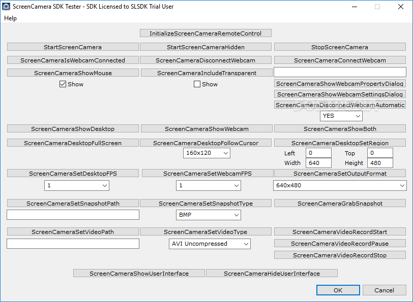Click ScreenCameraShowWebcamSettingsDialog button
413x302 pixels.
(x=340, y=94)
